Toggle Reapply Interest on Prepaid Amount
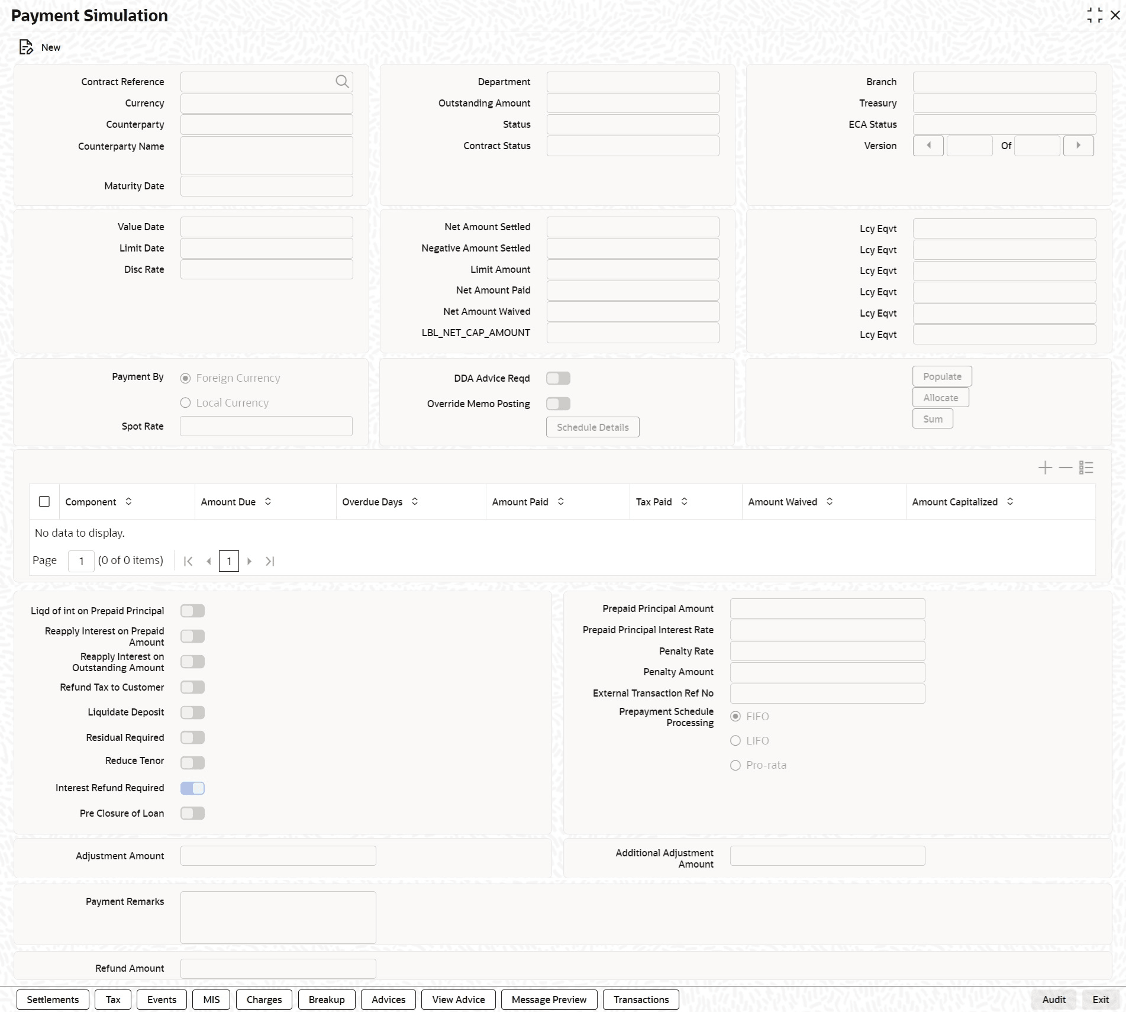The image size is (1126, 1012). tap(192, 636)
